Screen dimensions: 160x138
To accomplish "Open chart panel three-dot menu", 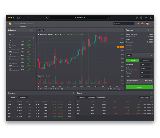I will [x=122, y=30].
